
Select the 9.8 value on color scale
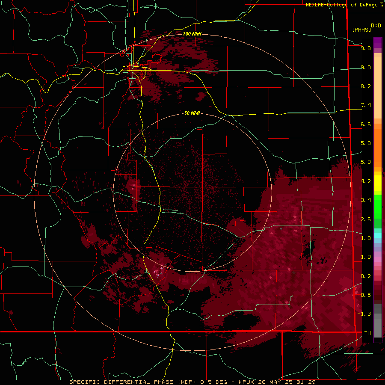pos(366,48)
